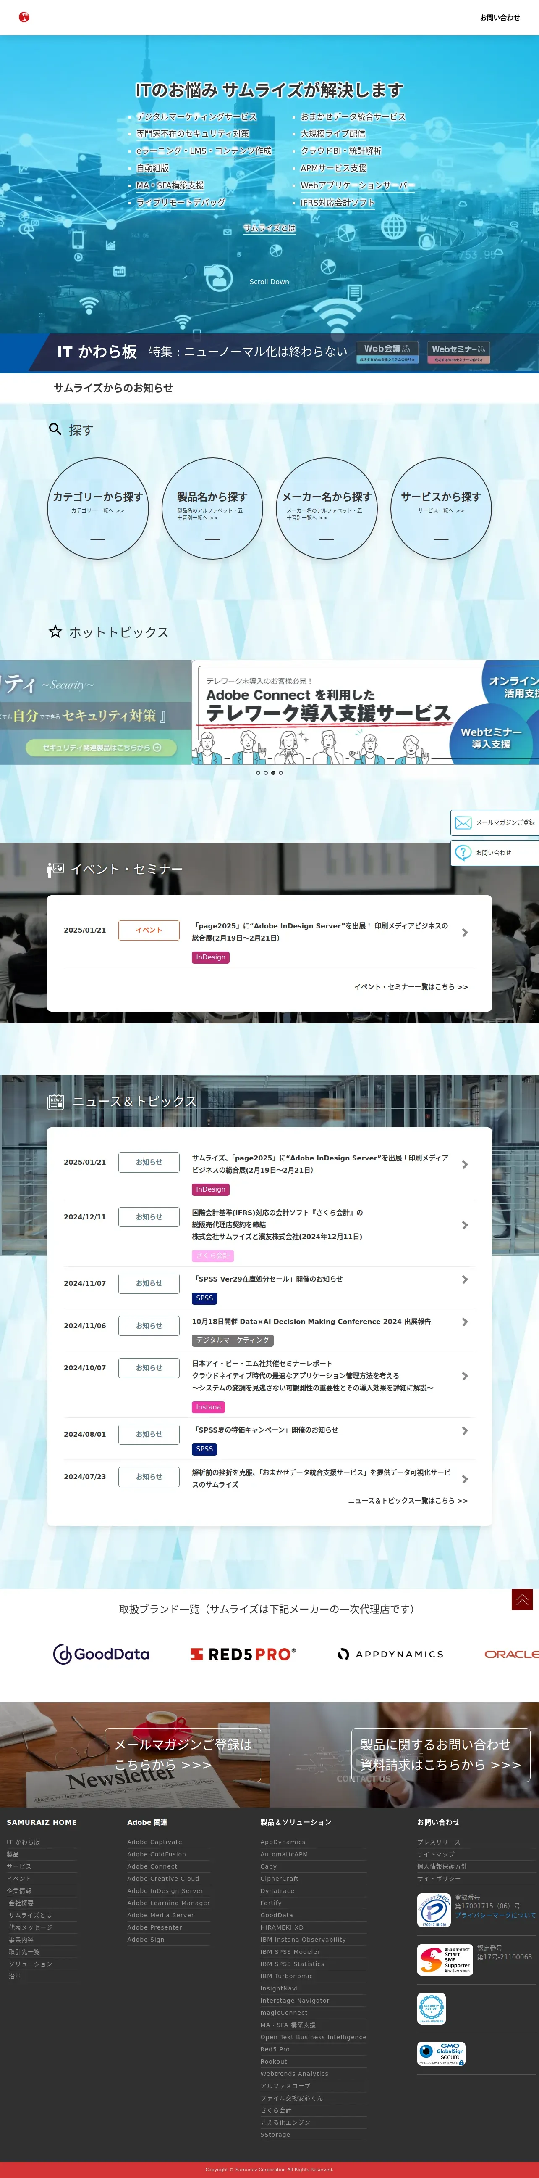Click the Security Action badge icon
The width and height of the screenshot is (539, 2178).
pos(431,2008)
